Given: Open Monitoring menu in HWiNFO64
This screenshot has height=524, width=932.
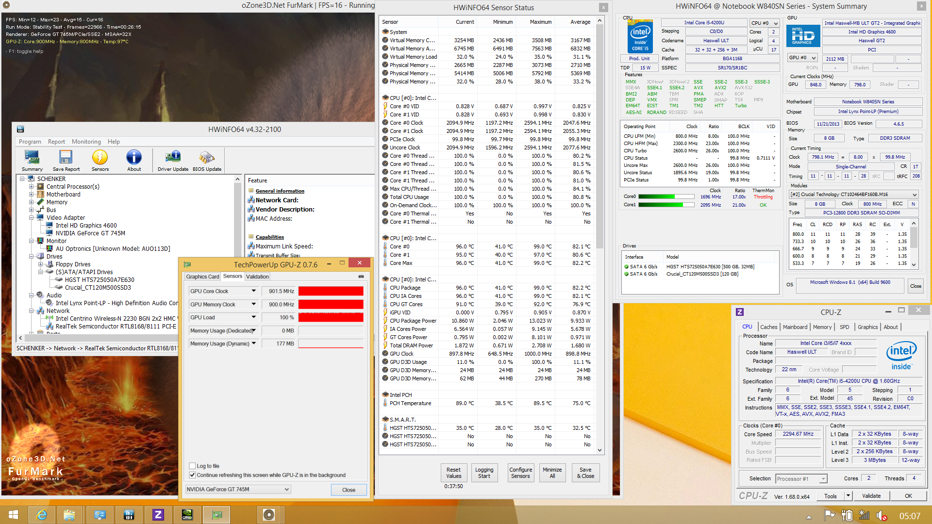Looking at the screenshot, I should [x=86, y=142].
